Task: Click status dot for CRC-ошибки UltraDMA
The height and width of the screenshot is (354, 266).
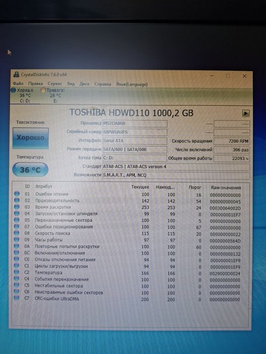Action: tap(17, 298)
